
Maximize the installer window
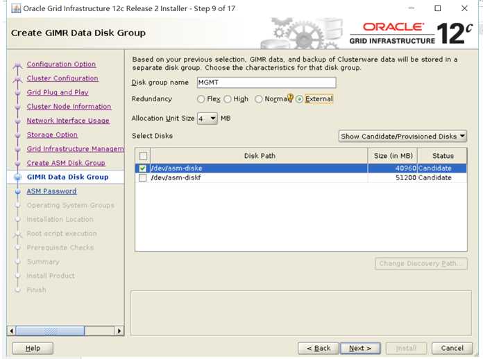coord(437,8)
